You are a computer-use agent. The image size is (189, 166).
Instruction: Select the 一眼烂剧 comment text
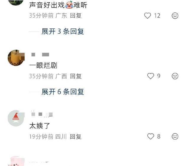43,65
